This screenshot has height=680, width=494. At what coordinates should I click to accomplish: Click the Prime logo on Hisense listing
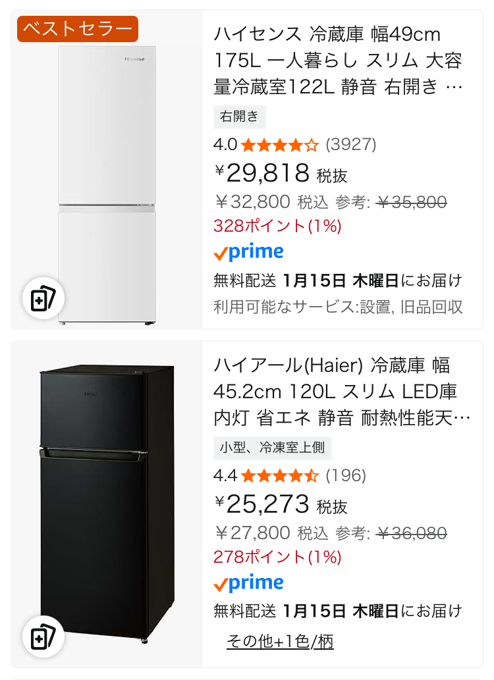point(249,252)
